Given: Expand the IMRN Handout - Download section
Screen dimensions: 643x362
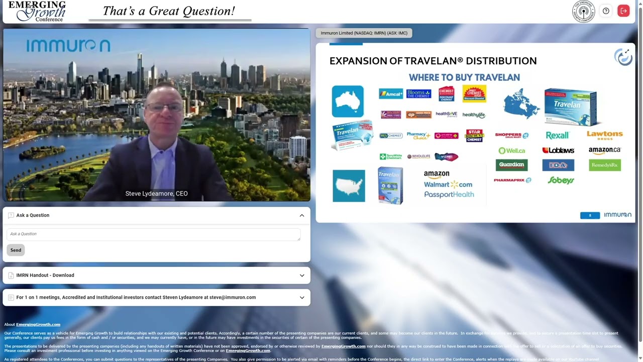Looking at the screenshot, I should pyautogui.click(x=302, y=276).
